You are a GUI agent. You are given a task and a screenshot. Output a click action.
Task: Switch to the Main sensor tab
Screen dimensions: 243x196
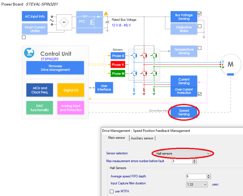click(117, 138)
